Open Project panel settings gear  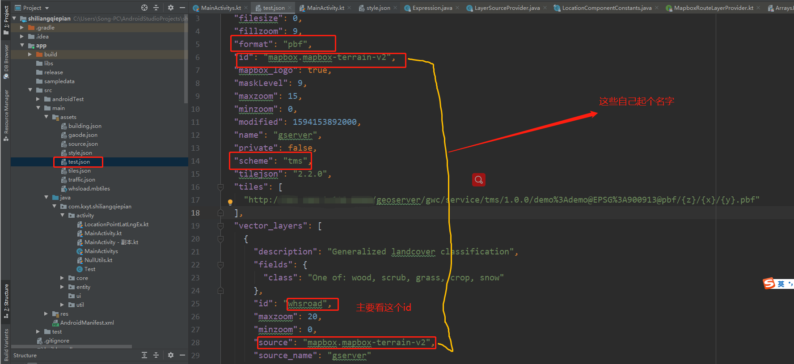(170, 8)
